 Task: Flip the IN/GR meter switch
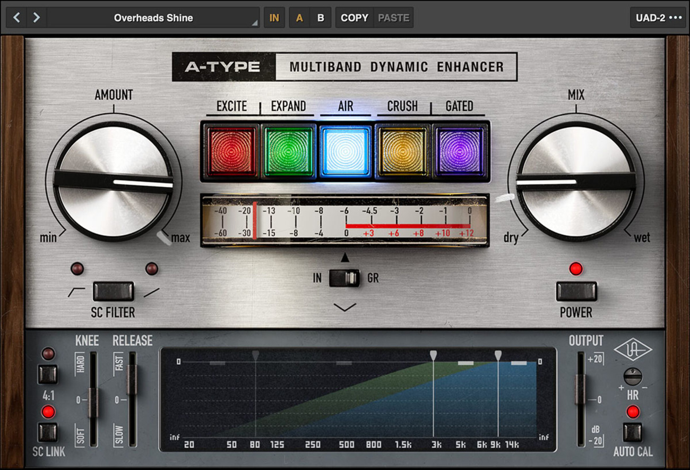345,278
